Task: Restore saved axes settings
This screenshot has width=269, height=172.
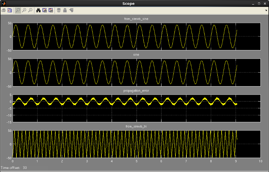Action: (x=51, y=11)
